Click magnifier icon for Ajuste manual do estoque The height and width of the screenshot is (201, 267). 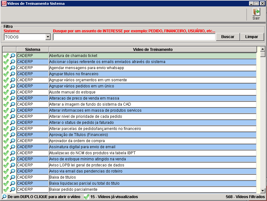point(13,92)
